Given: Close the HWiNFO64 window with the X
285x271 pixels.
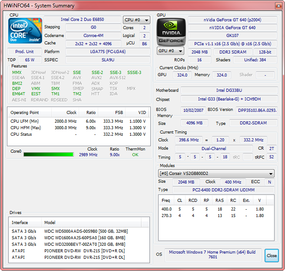Looking at the screenshot, I should click(x=278, y=6).
